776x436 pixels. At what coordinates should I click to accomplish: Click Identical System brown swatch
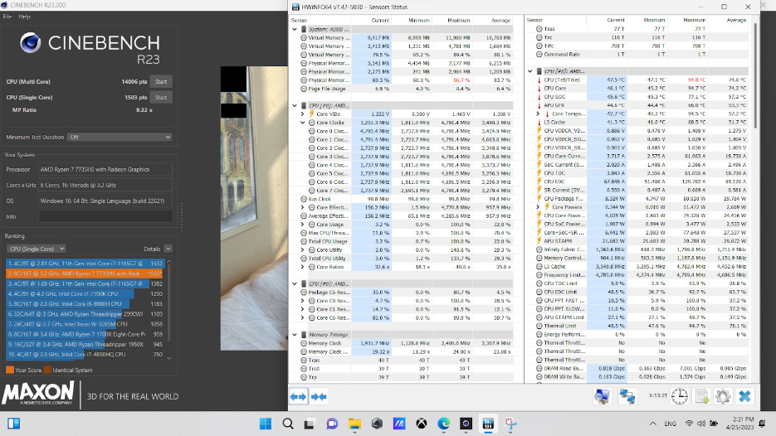(x=47, y=370)
